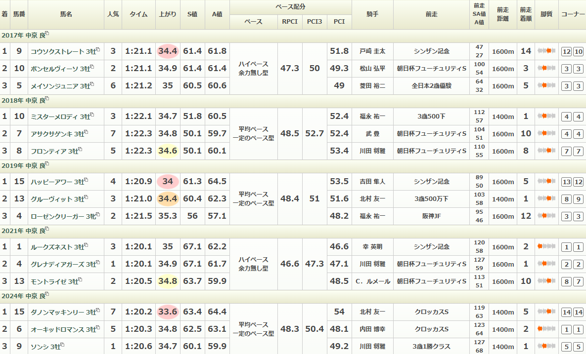586x354 pixels.
Task: Select the 上がり column header
Action: 168,14
